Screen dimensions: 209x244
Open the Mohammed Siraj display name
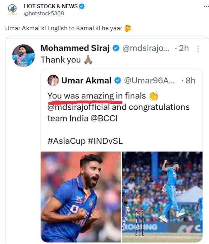[x=75, y=48]
